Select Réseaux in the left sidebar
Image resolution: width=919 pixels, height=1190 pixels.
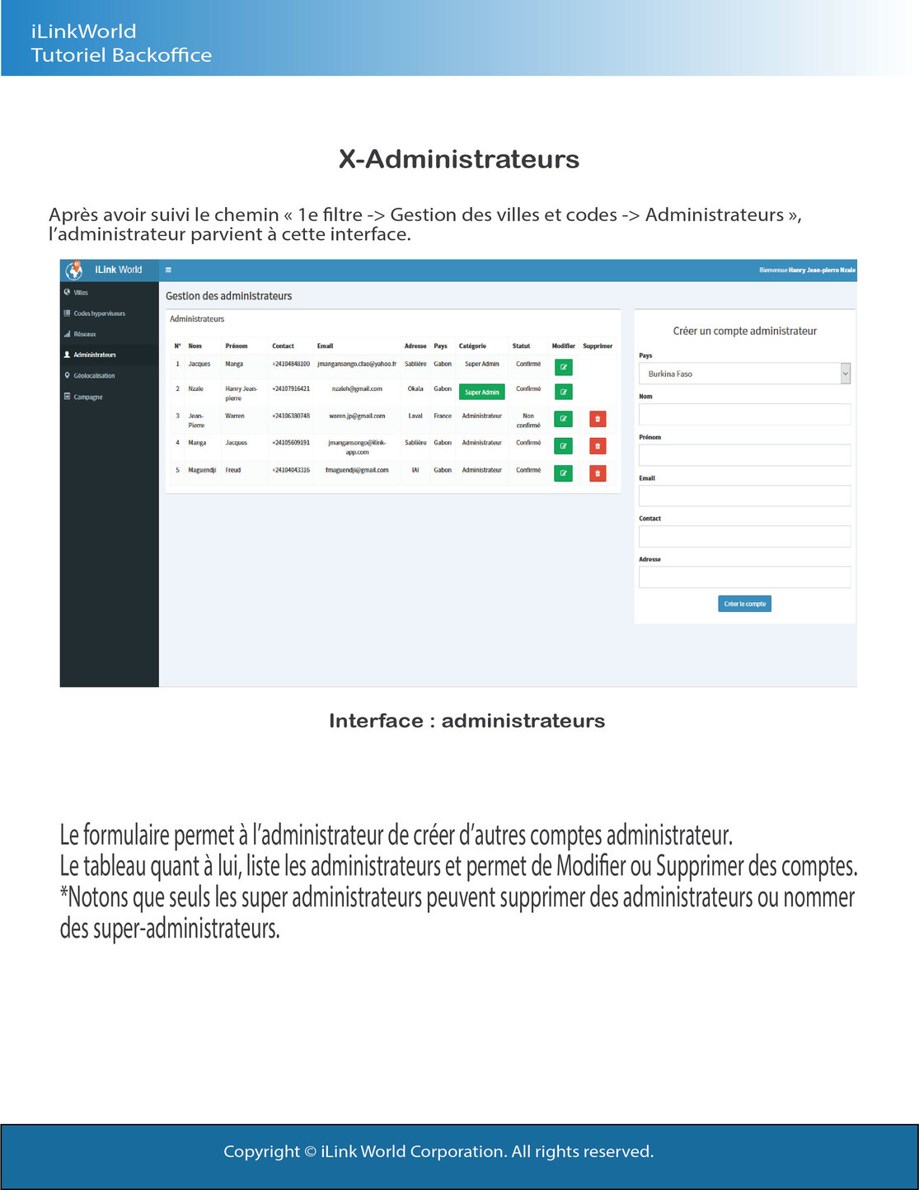click(85, 334)
